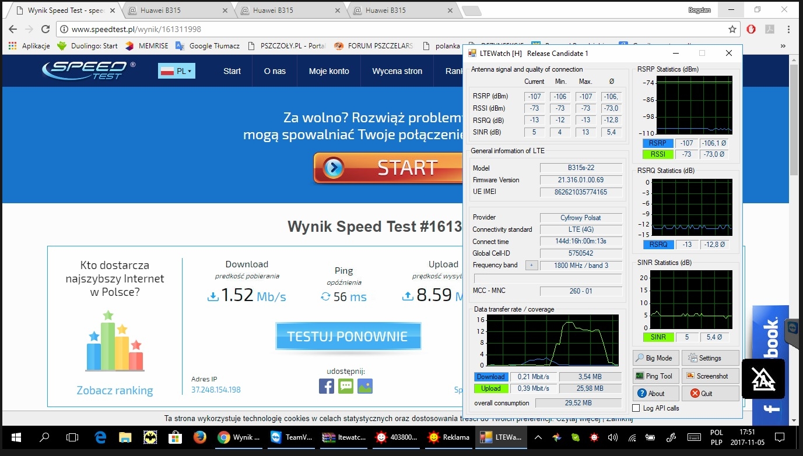Image resolution: width=803 pixels, height=456 pixels.
Task: Click the blue Download legend label
Action: click(491, 377)
